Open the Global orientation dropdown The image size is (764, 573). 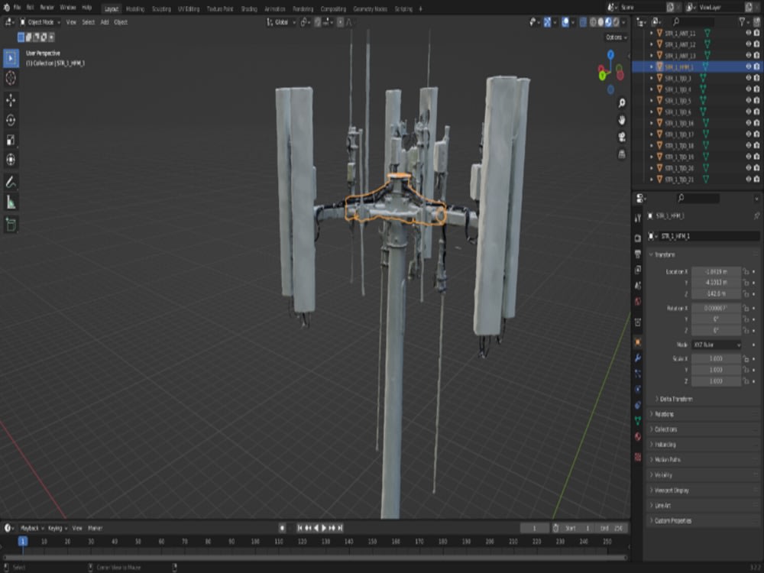(281, 22)
